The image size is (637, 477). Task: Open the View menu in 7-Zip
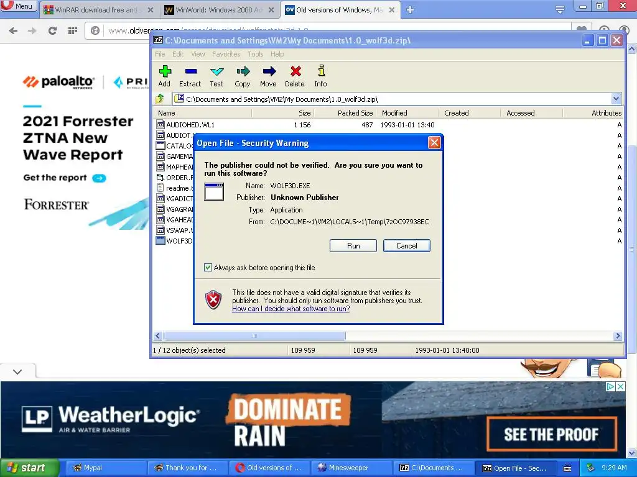198,54
